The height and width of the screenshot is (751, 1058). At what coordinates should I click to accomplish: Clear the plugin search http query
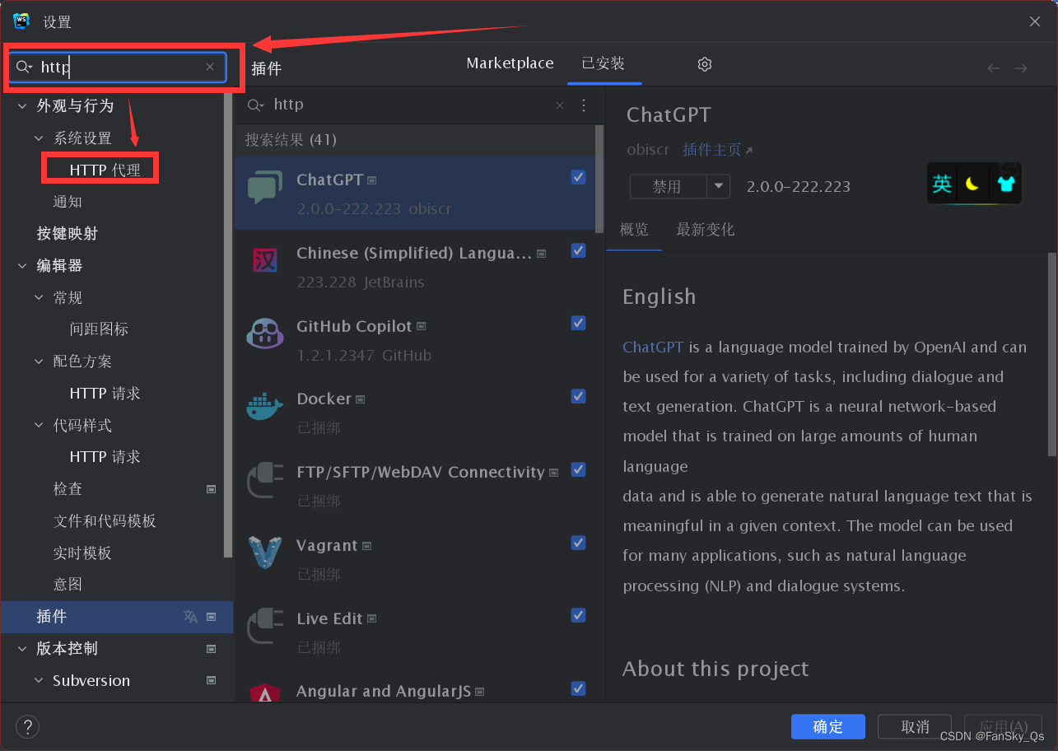coord(560,105)
